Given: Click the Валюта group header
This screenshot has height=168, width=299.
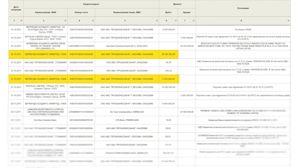Looking at the screenshot, I should (x=177, y=4).
